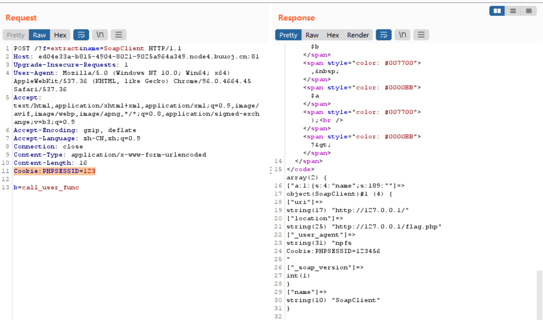The height and width of the screenshot is (320, 543).
Task: Toggle word wrap icon in Request panel
Action: click(x=81, y=35)
